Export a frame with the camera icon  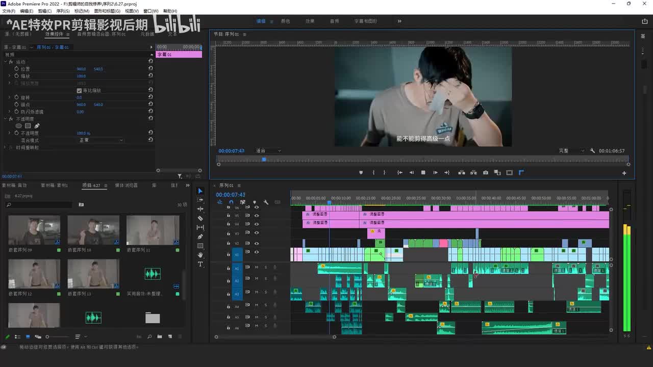pyautogui.click(x=486, y=173)
